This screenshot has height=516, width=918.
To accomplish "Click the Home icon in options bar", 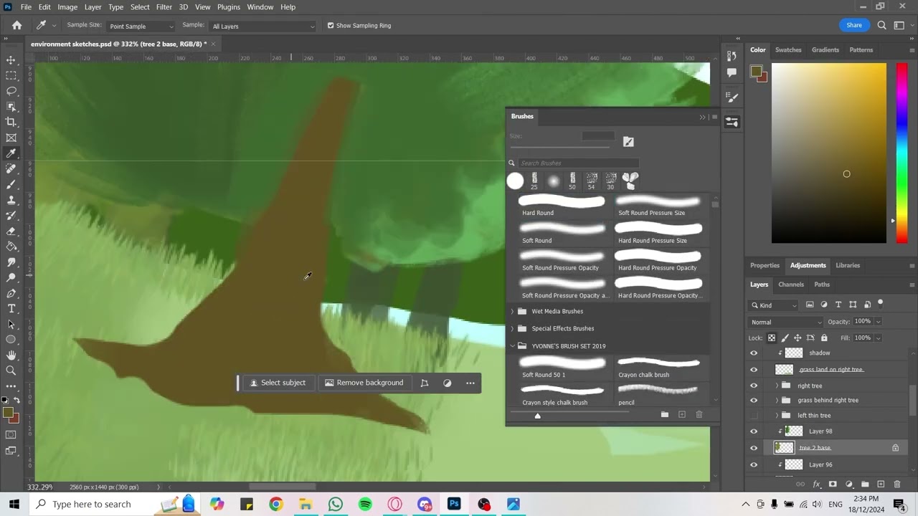I will (x=16, y=25).
